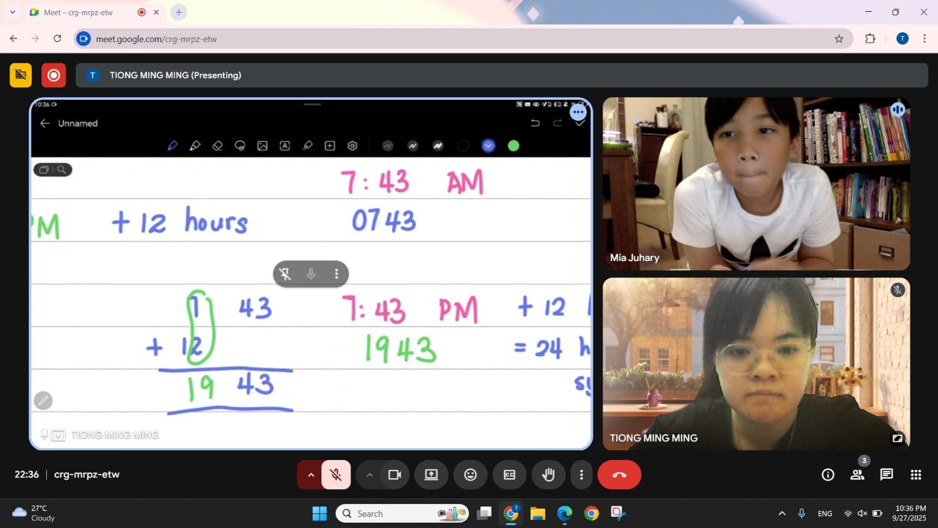Turn on the camera
The image size is (938, 528).
394,475
